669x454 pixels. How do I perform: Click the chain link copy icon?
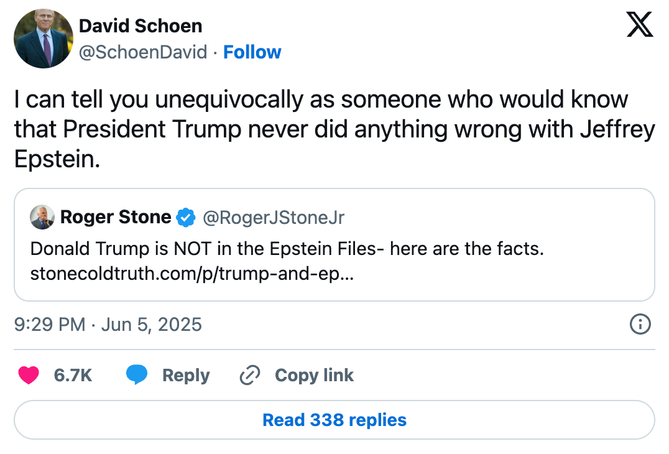pos(250,375)
